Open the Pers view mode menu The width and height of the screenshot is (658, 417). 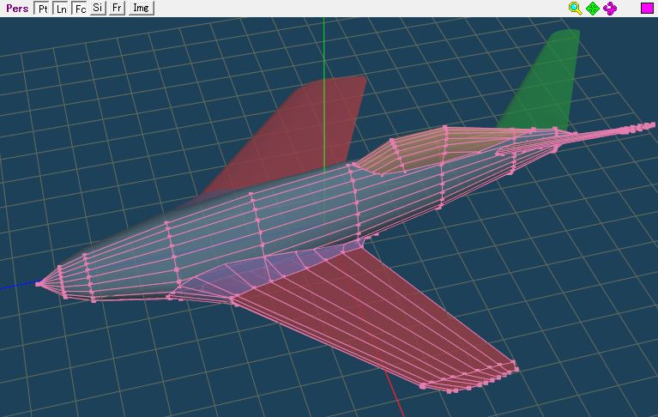[x=17, y=9]
